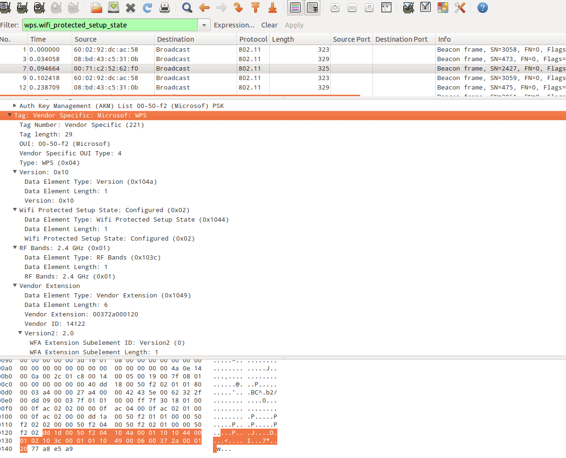The image size is (566, 458).
Task: Select packet number 9 in the list
Action: (x=142, y=78)
